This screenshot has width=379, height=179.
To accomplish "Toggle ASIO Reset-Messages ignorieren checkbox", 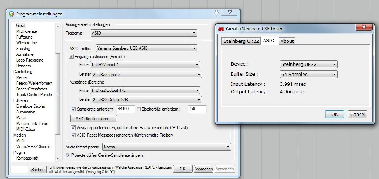I will tap(73, 135).
